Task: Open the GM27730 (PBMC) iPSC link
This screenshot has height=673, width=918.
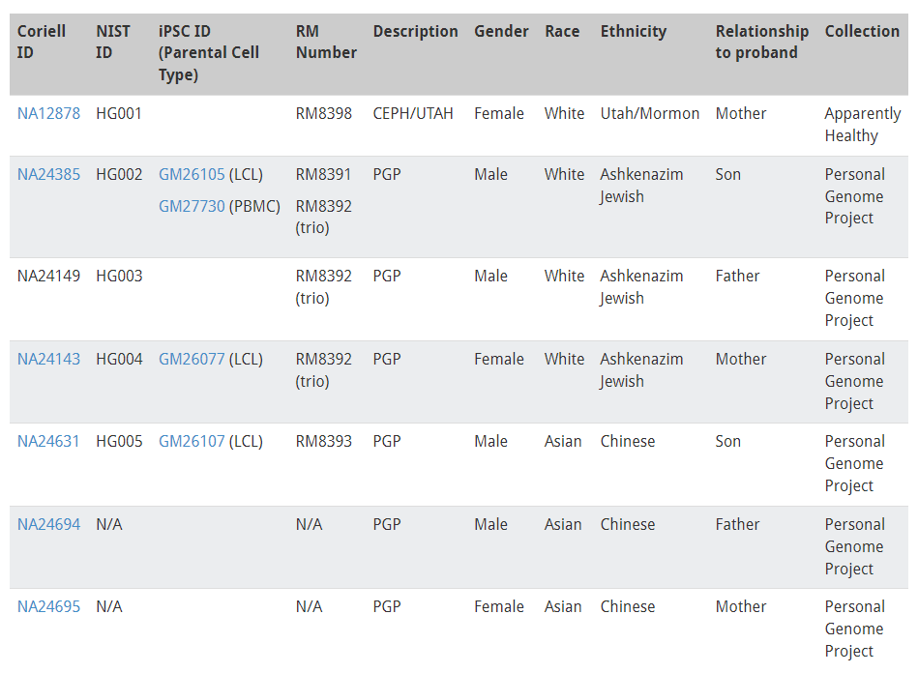Action: 192,207
